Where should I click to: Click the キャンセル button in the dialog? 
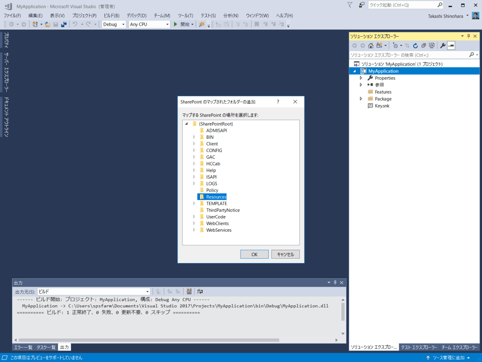(286, 254)
